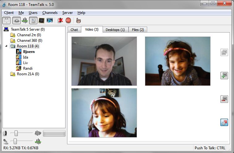This screenshot has height=153, width=234.
Task: Click the red X mute-all icon
Action: [60, 20]
